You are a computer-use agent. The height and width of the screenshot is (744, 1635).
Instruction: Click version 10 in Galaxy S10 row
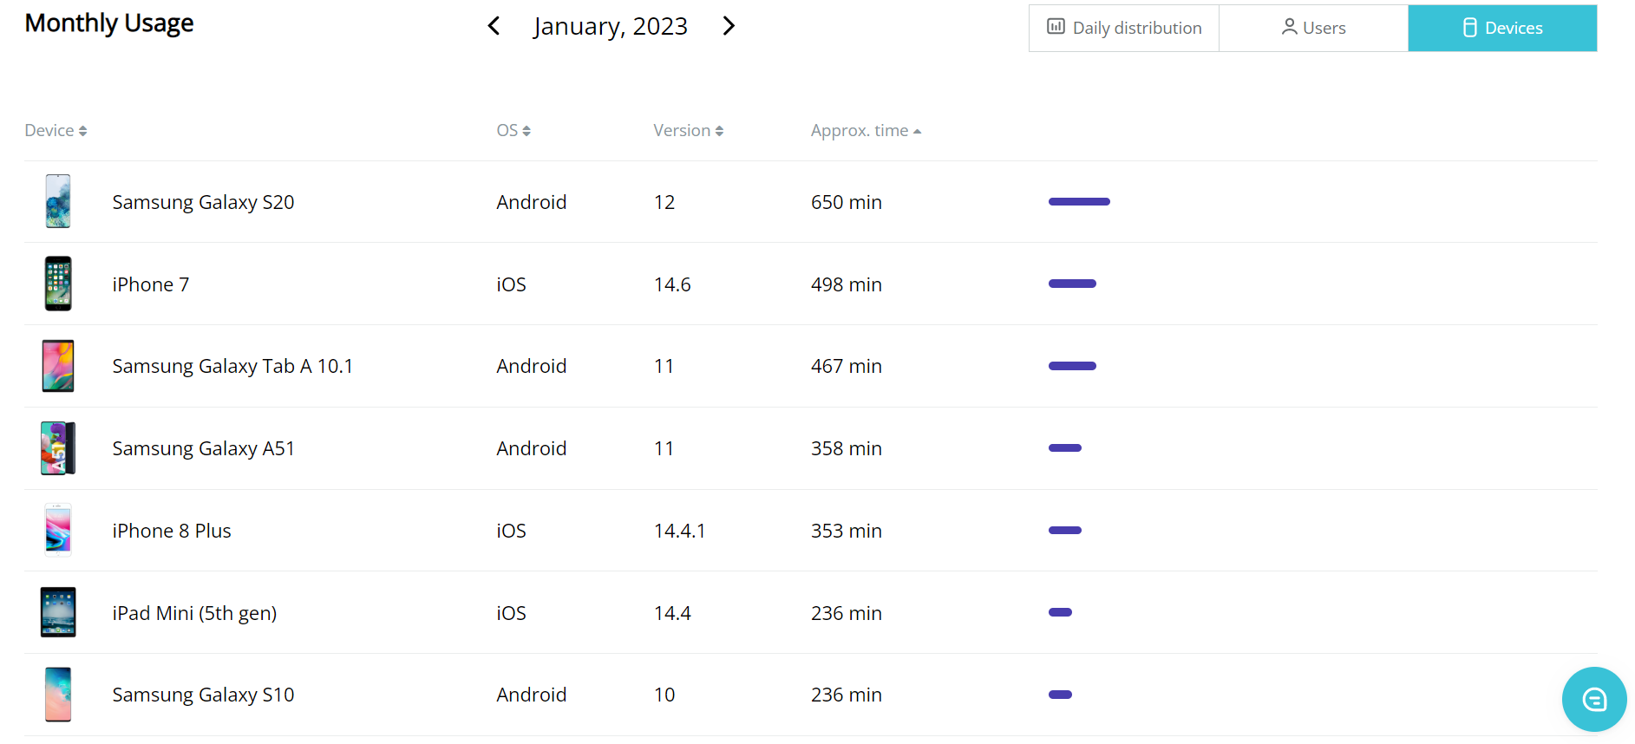click(x=664, y=695)
